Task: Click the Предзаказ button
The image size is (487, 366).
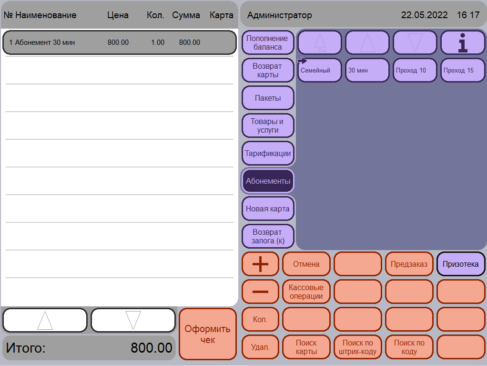Action: pyautogui.click(x=409, y=264)
